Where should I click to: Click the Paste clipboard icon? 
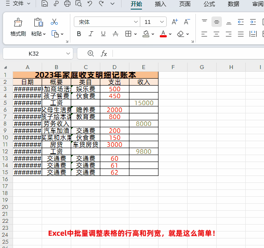point(39,22)
